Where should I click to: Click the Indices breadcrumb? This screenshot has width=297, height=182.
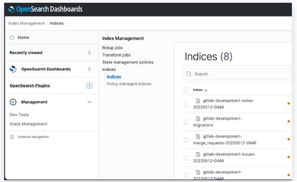tap(57, 23)
